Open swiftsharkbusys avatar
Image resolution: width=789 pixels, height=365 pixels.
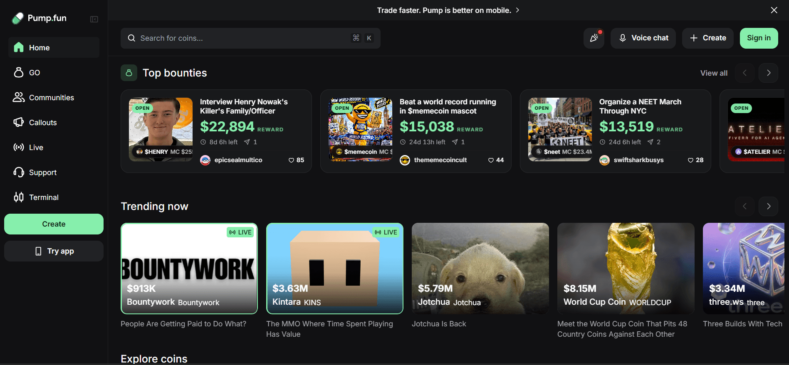604,160
